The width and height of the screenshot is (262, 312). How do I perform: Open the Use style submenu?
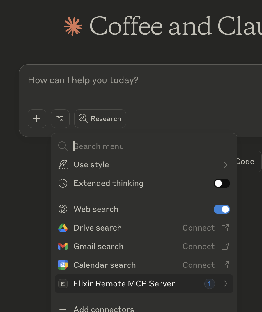[144, 165]
